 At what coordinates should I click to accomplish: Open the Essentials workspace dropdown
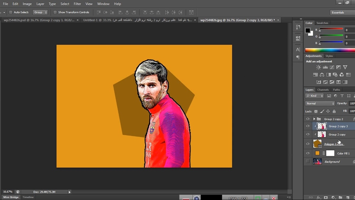341,12
